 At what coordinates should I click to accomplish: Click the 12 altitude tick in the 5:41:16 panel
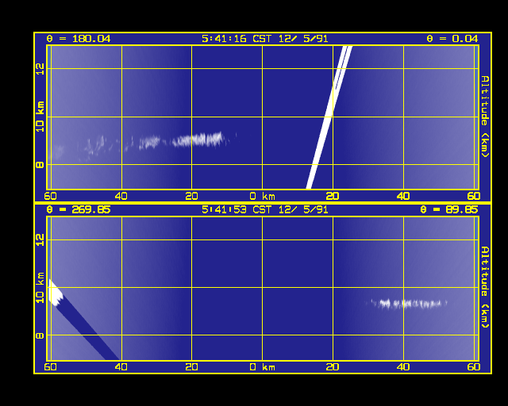coord(40,69)
